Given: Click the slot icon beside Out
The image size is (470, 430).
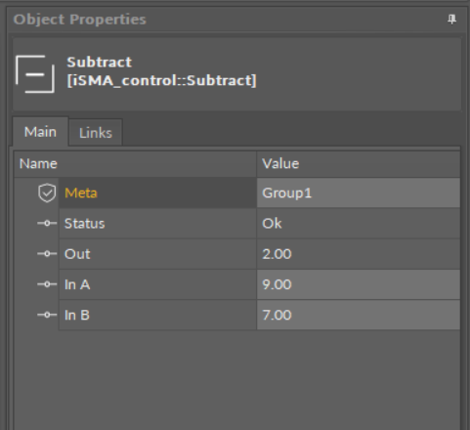Looking at the screenshot, I should tap(47, 254).
